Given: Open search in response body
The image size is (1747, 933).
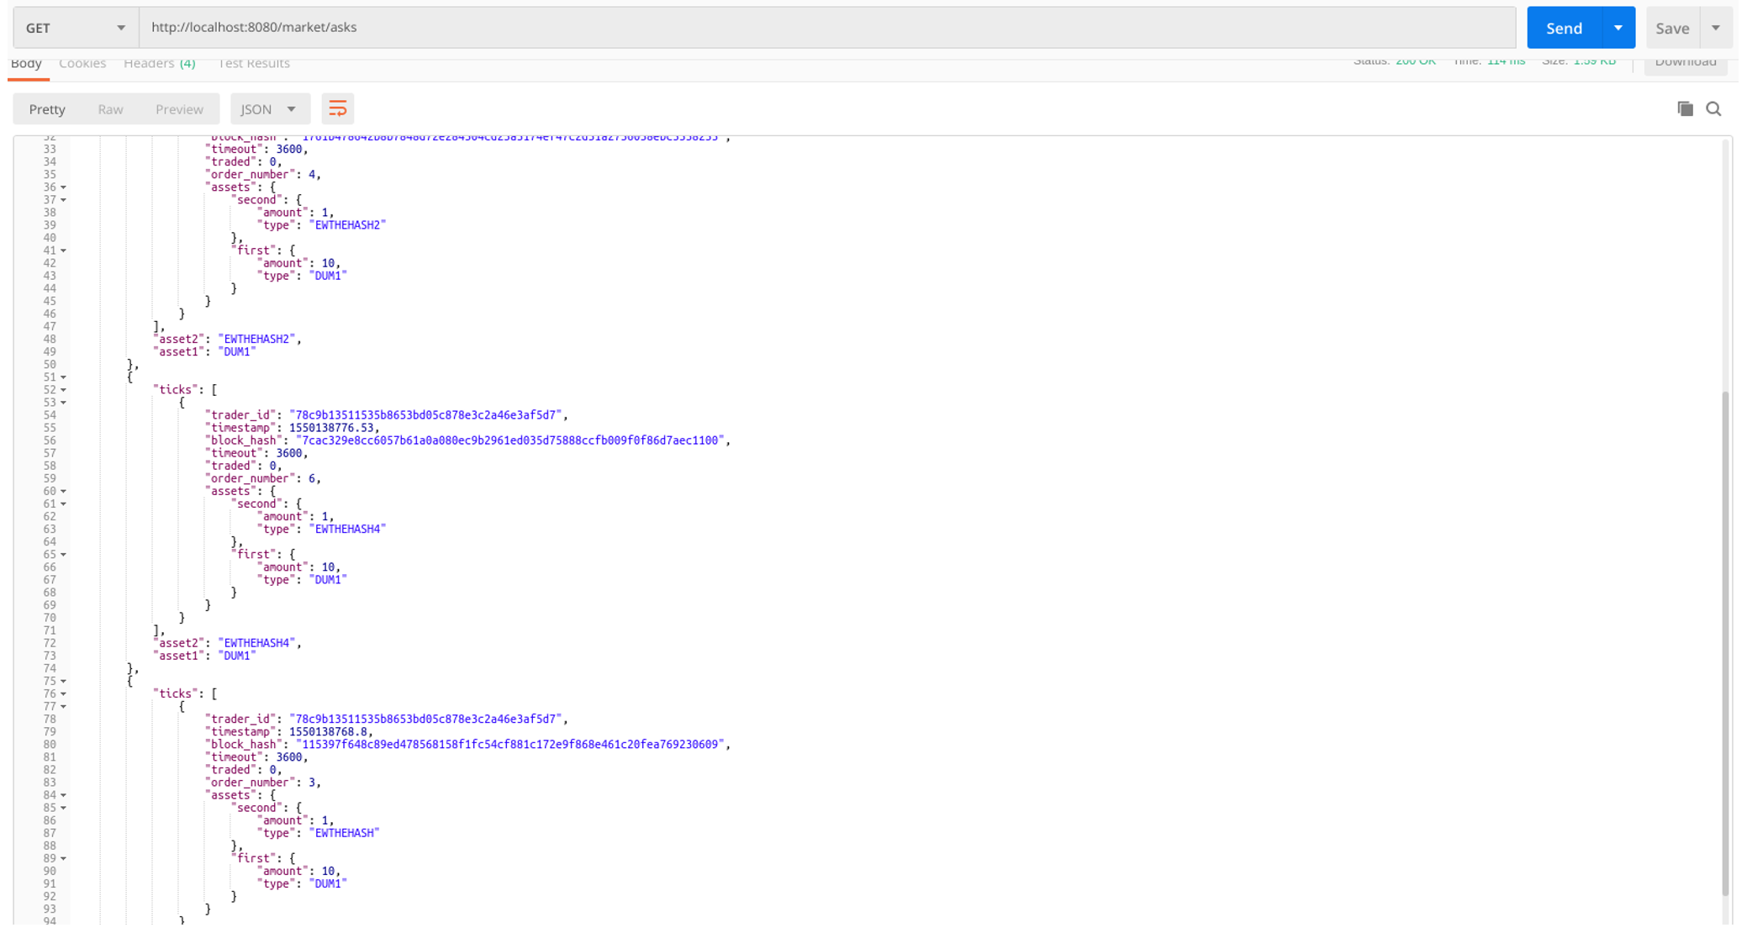Looking at the screenshot, I should 1713,109.
